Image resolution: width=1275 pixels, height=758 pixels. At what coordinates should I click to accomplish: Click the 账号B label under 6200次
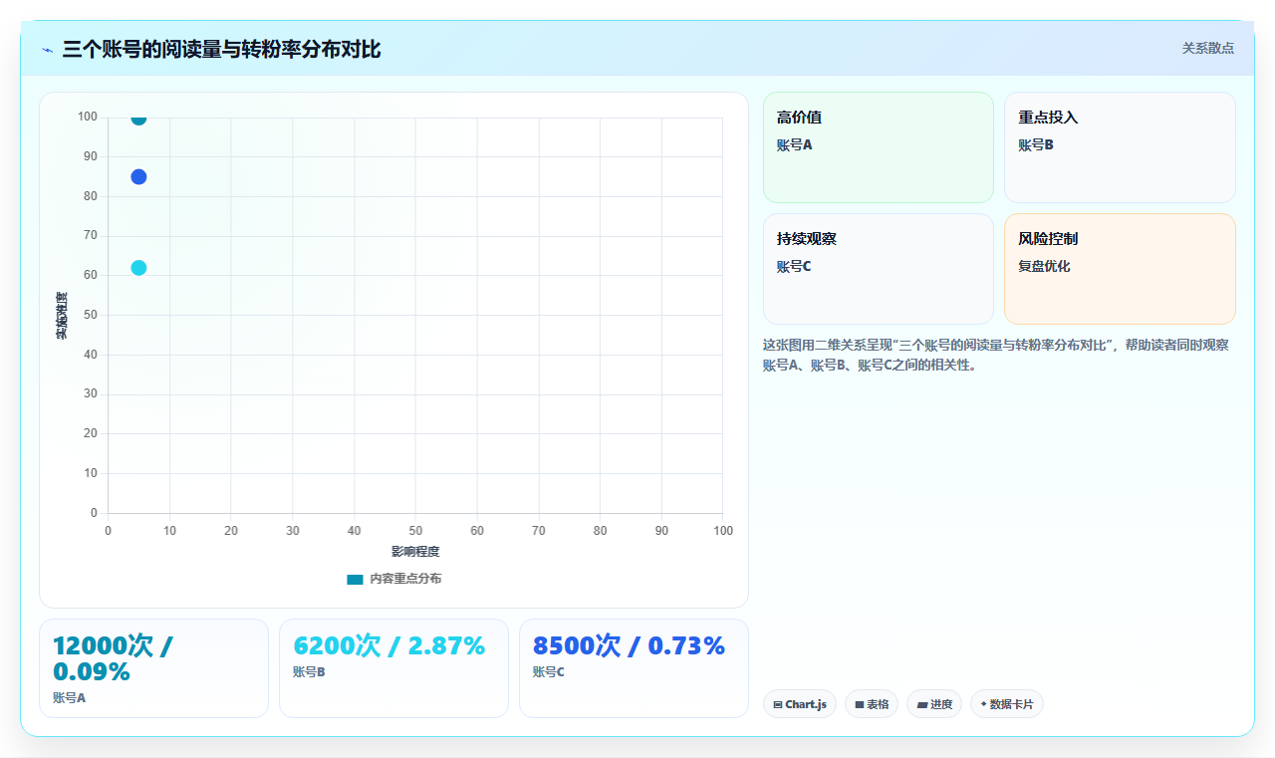point(309,672)
